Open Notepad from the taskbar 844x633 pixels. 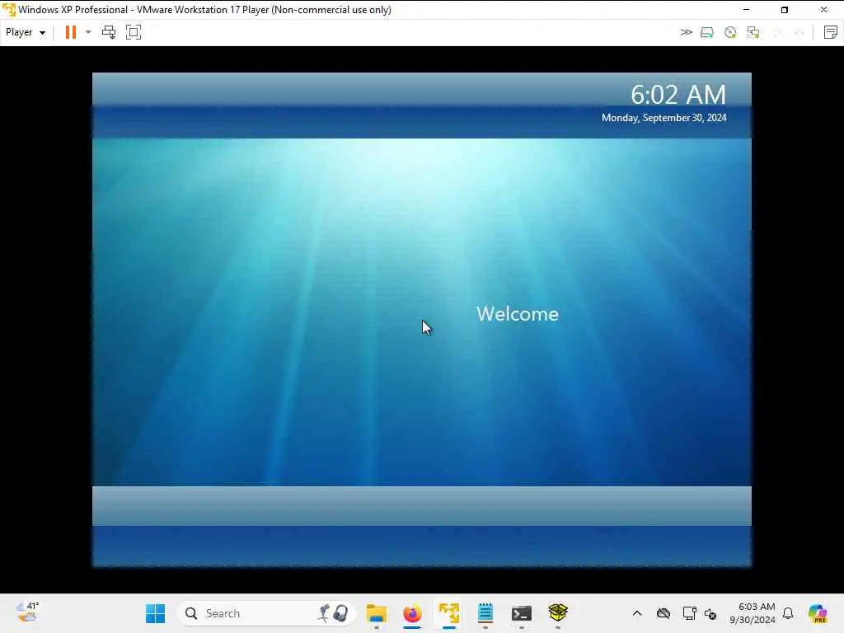(x=485, y=613)
